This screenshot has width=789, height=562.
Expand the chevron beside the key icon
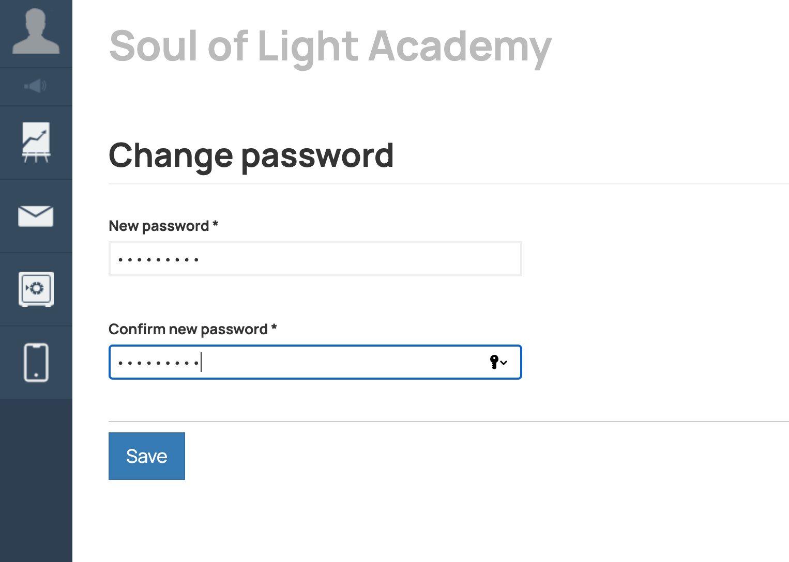coord(504,363)
